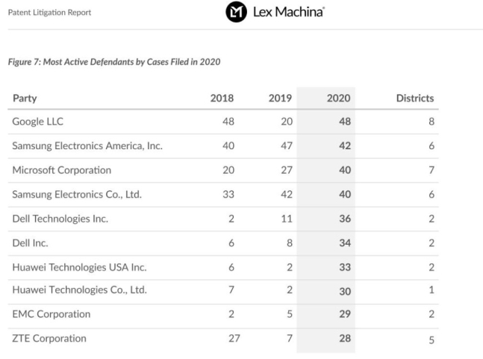The image size is (483, 359).
Task: Select the 2018 column header
Action: (x=222, y=98)
